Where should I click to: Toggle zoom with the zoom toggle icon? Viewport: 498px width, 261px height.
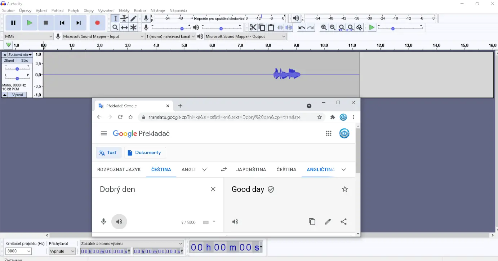pos(359,27)
